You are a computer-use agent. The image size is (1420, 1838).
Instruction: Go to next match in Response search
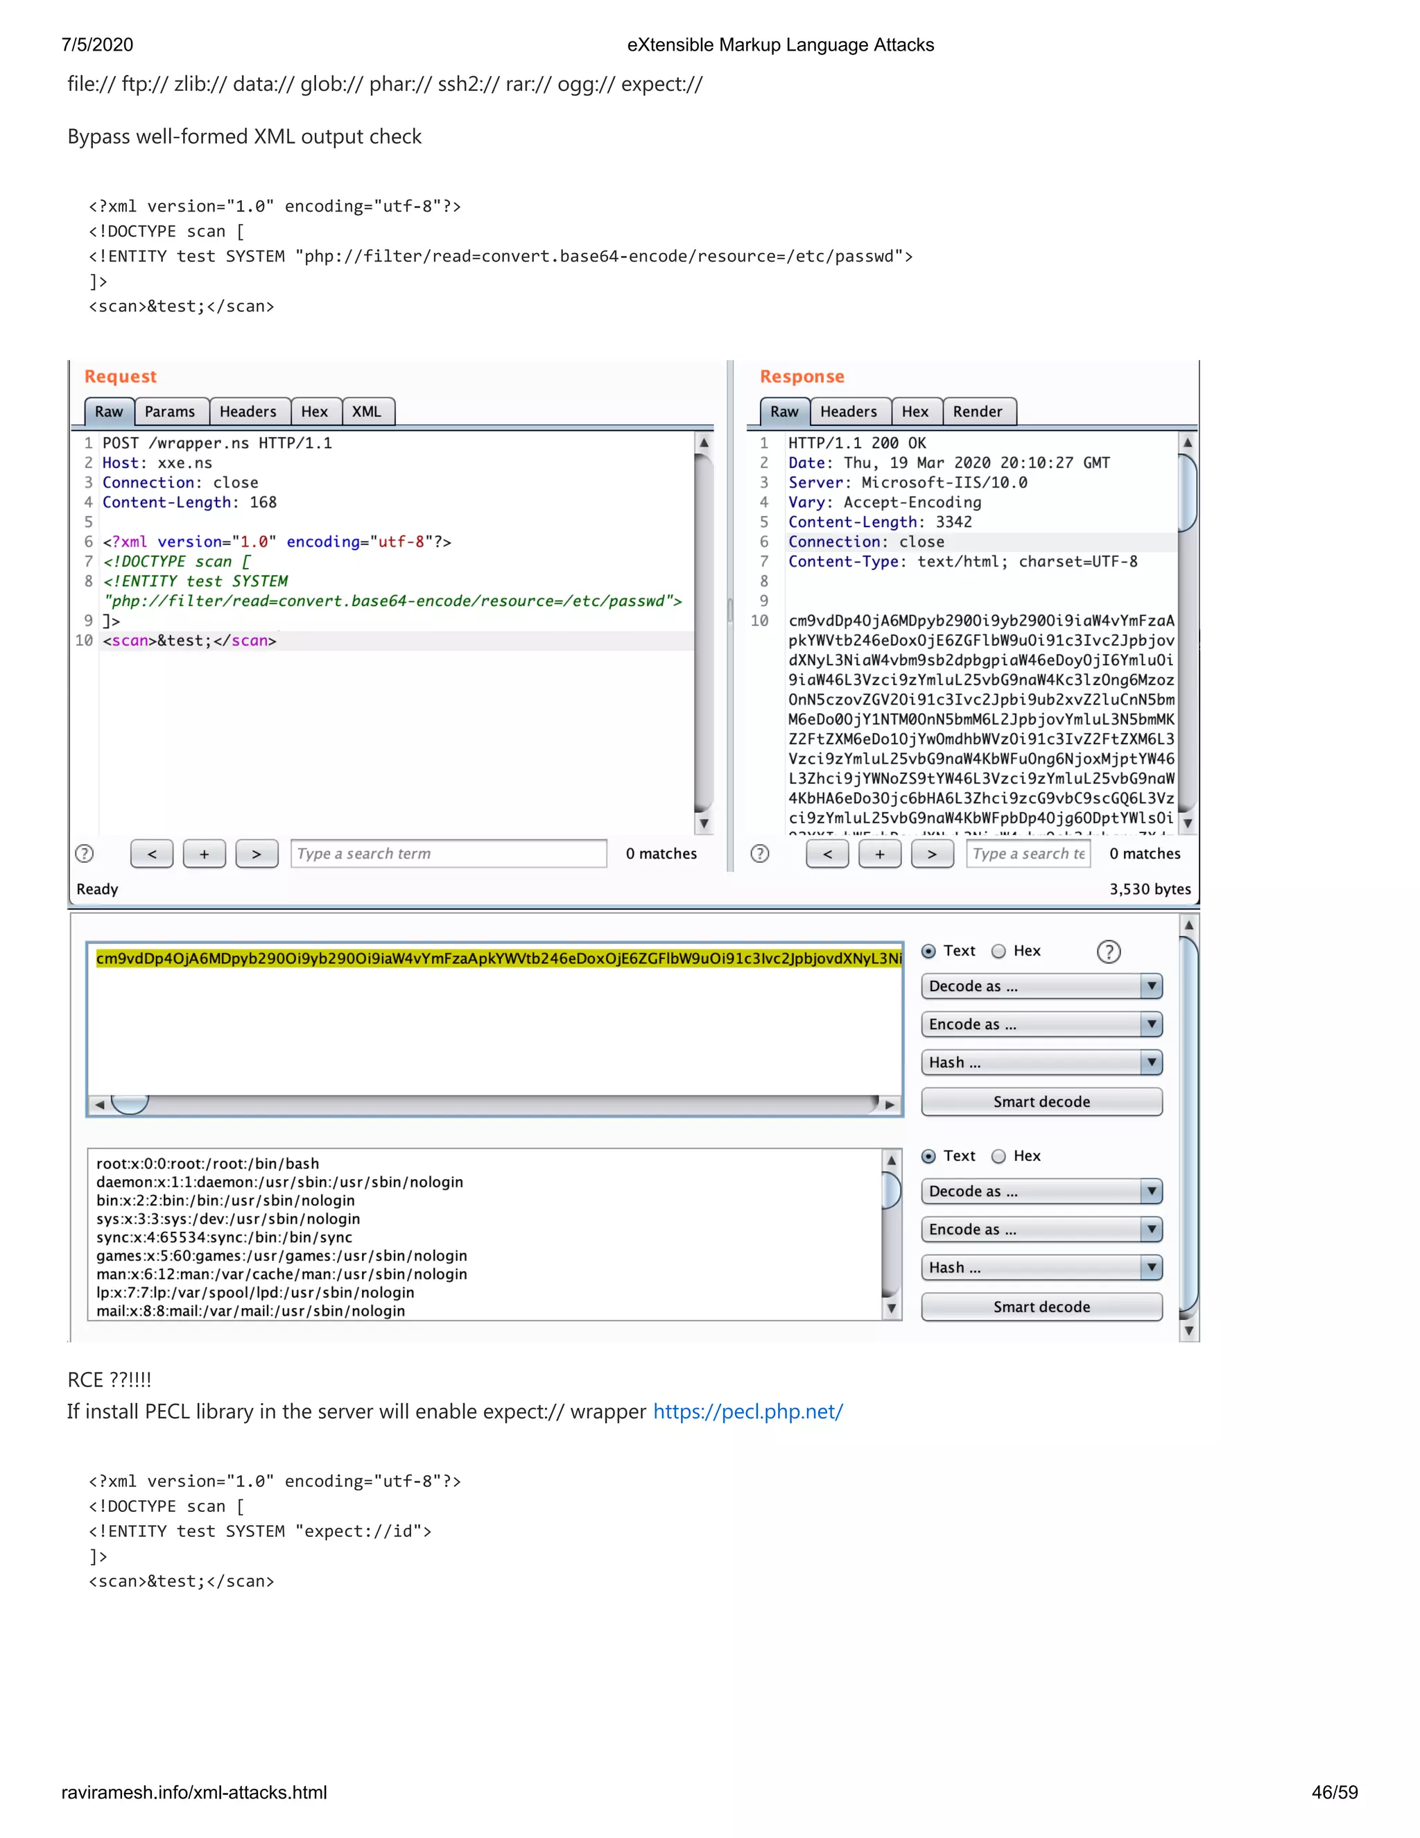(x=932, y=853)
